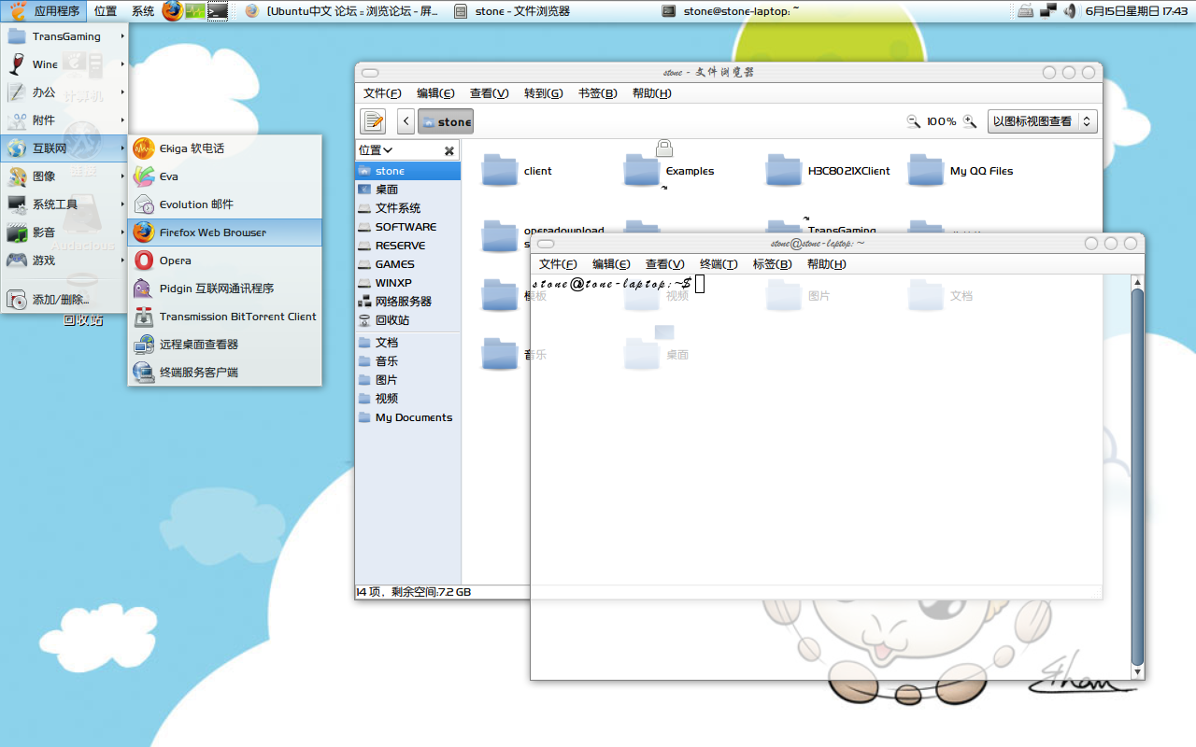Open the GAMES drive in sidebar

(408, 264)
